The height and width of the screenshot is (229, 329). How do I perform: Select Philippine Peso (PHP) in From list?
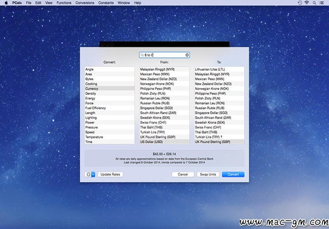(x=164, y=89)
